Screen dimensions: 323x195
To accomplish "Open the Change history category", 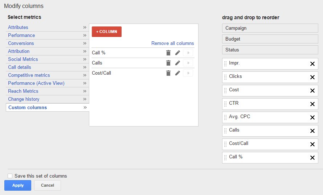I will 24,99.
